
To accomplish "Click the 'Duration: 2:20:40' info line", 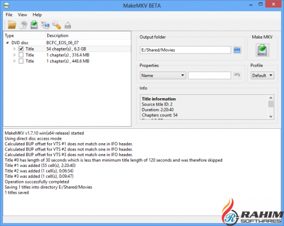I will [x=157, y=110].
